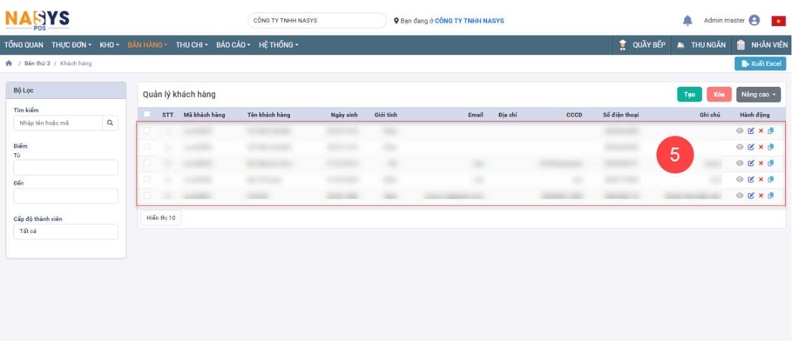Click the search magnifier in filter box
The height and width of the screenshot is (342, 794).
(110, 123)
